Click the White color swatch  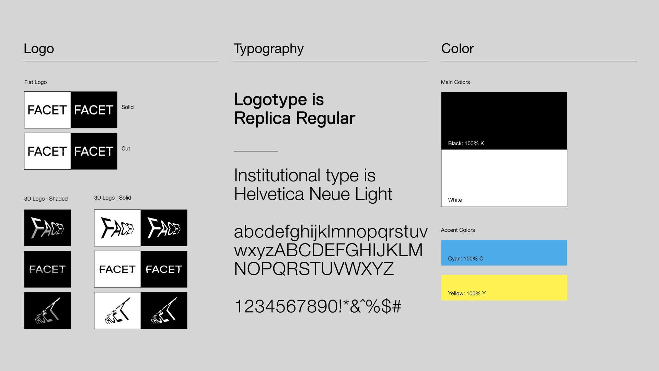[x=504, y=178]
